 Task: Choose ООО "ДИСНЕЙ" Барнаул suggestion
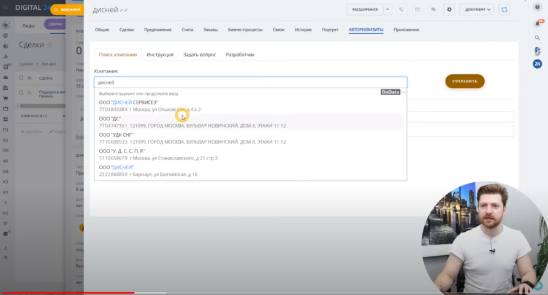coord(251,171)
